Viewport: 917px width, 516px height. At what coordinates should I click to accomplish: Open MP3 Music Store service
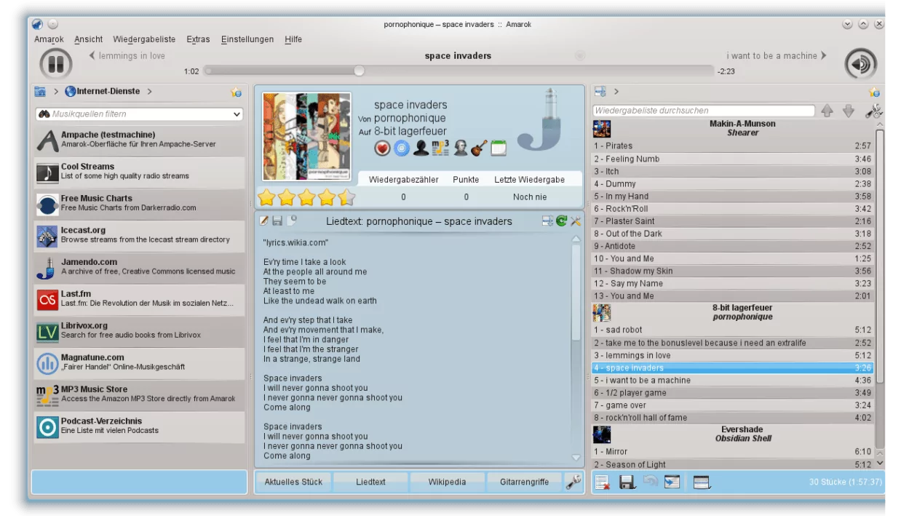click(140, 394)
